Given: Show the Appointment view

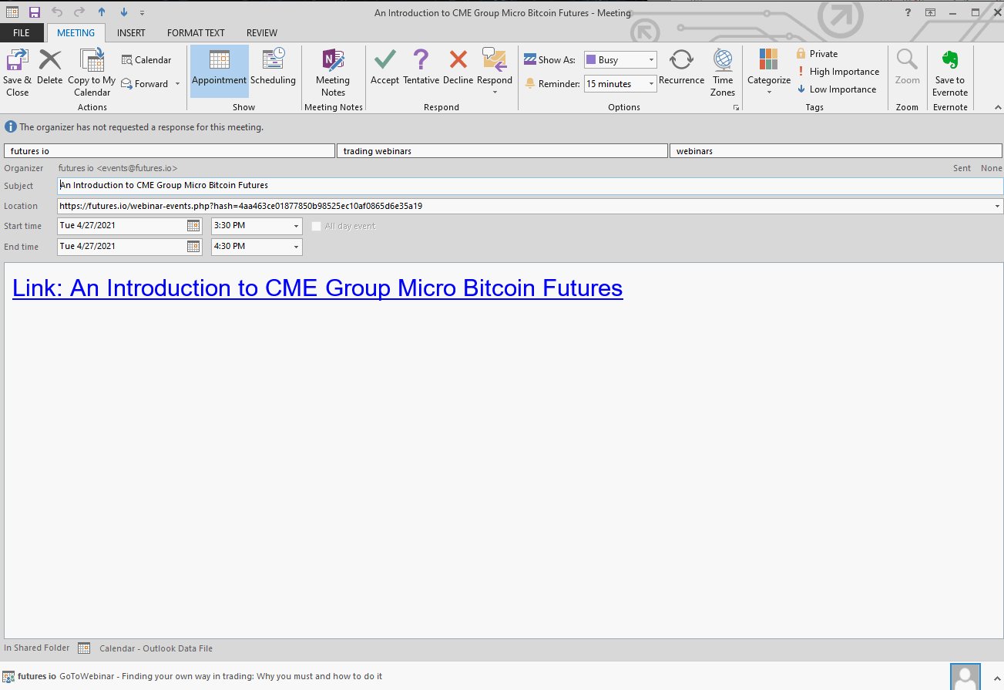Looking at the screenshot, I should pos(220,72).
